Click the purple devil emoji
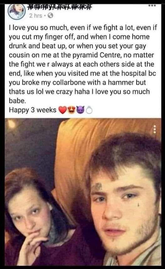 coord(80,110)
